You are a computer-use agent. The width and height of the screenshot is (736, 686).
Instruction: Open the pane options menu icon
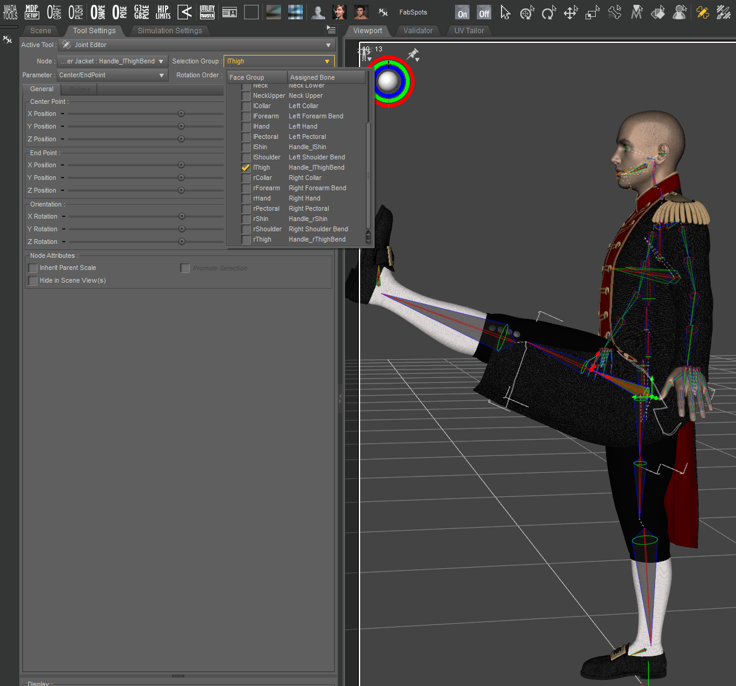tap(331, 29)
